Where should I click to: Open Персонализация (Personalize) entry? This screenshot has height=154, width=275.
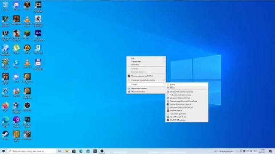146,92
